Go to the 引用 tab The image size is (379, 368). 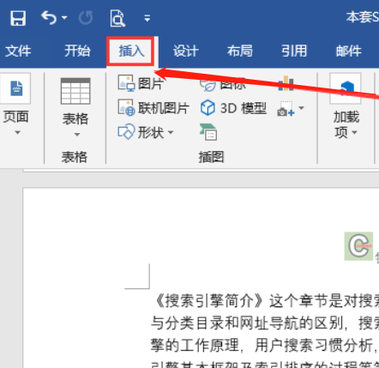tap(294, 51)
